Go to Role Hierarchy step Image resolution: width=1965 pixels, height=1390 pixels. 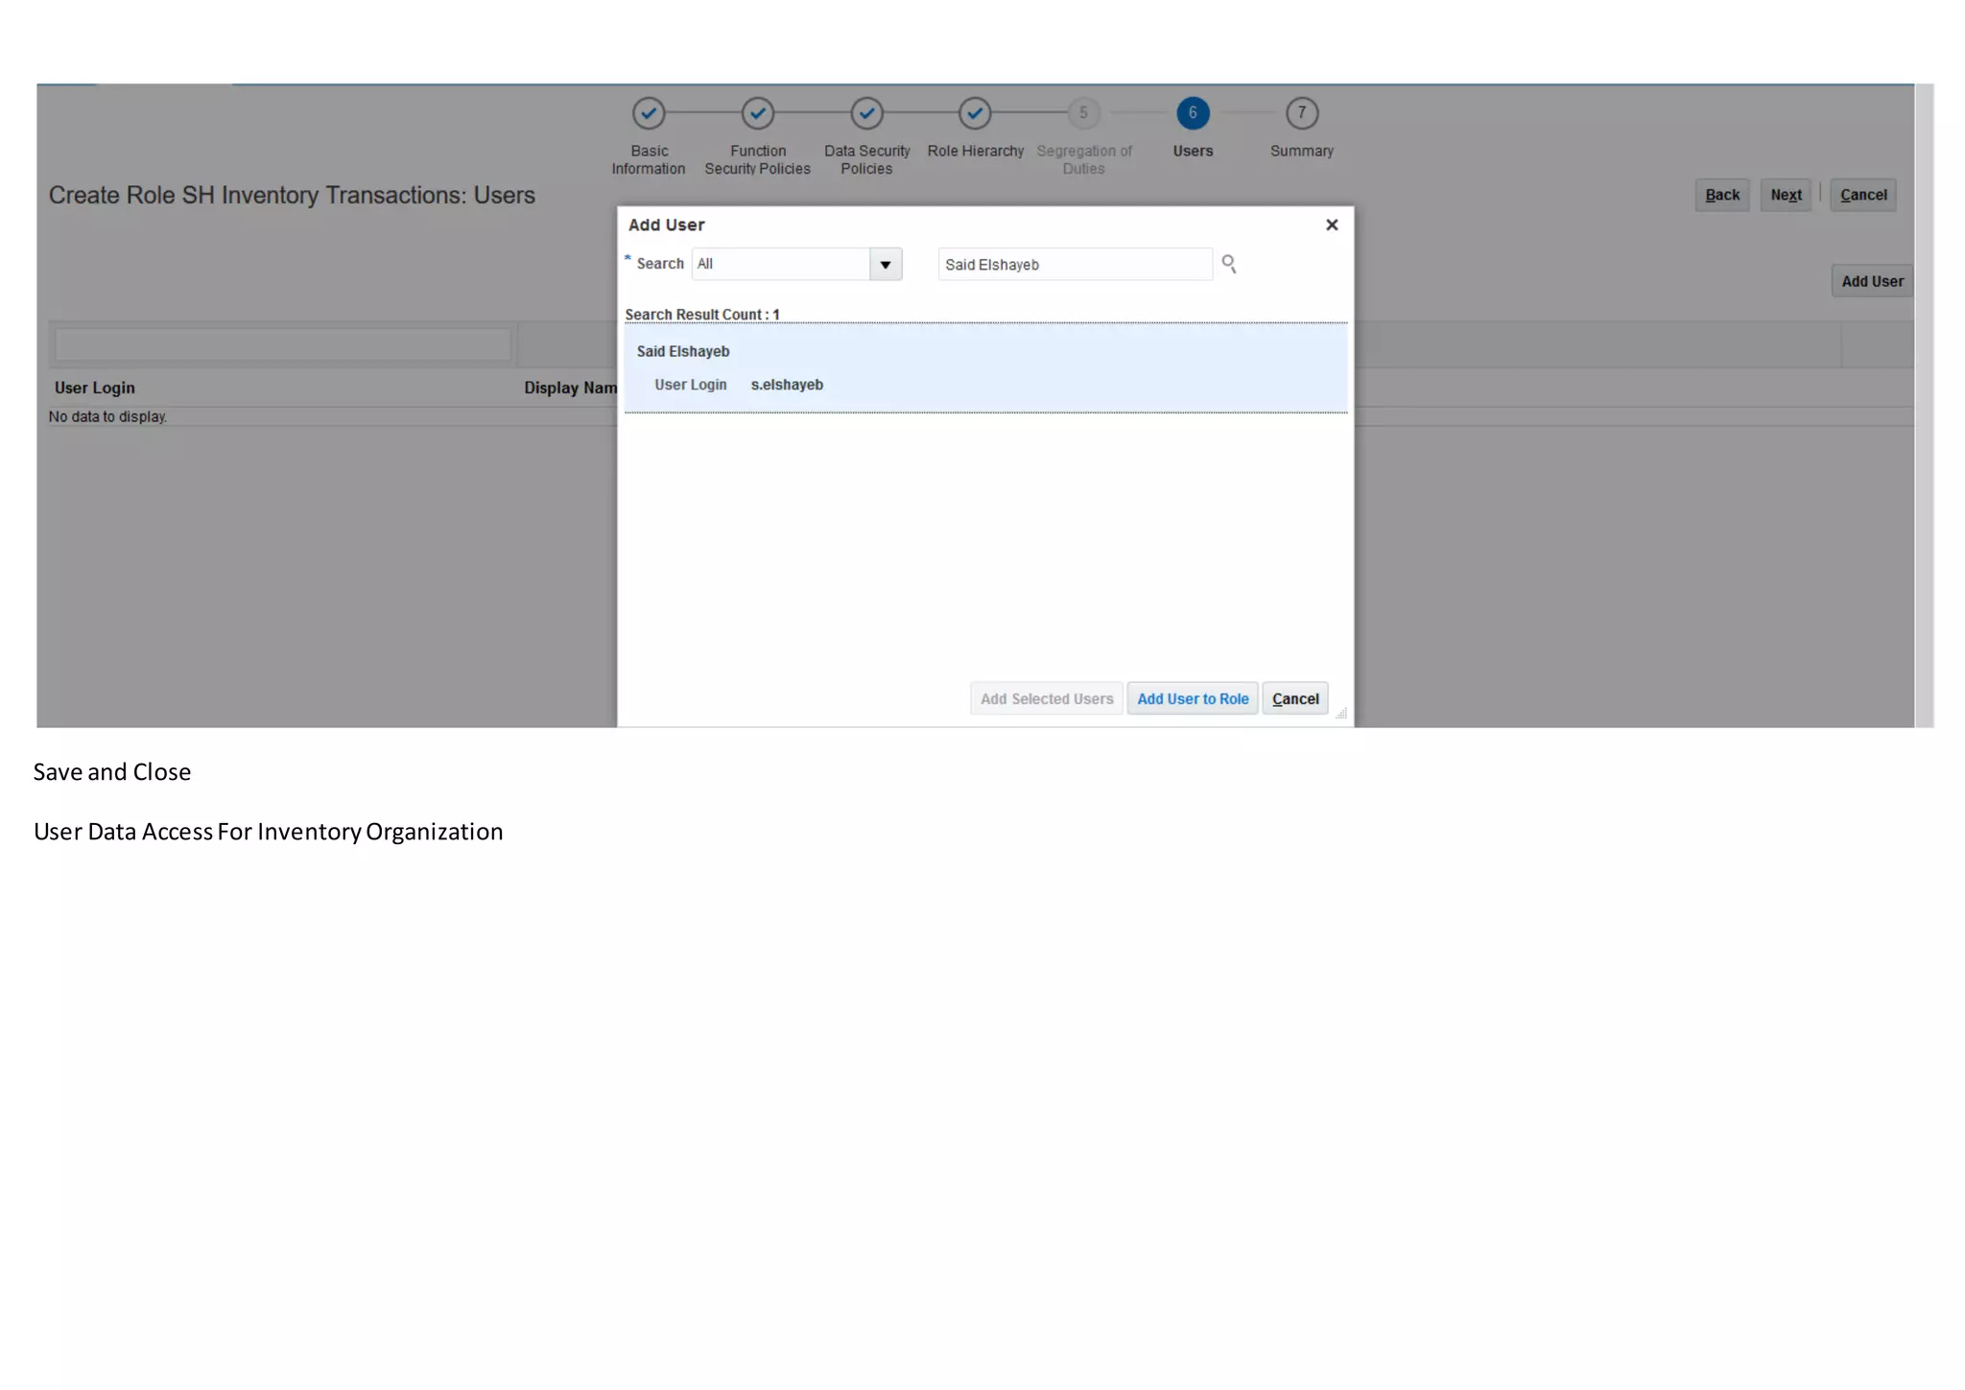tap(975, 113)
